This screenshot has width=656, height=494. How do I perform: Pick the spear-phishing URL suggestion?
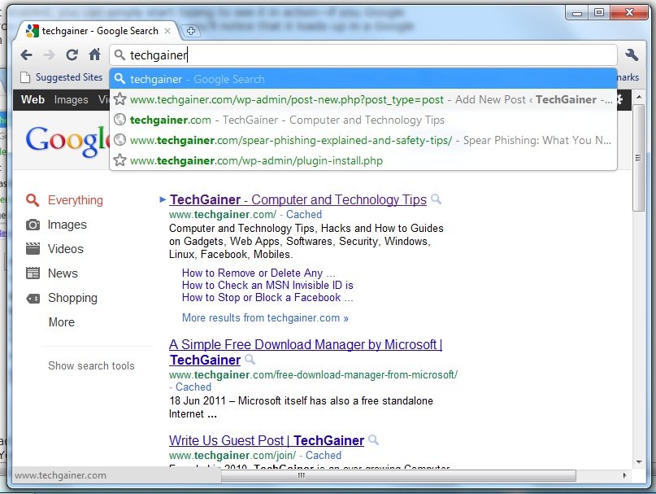pyautogui.click(x=290, y=140)
